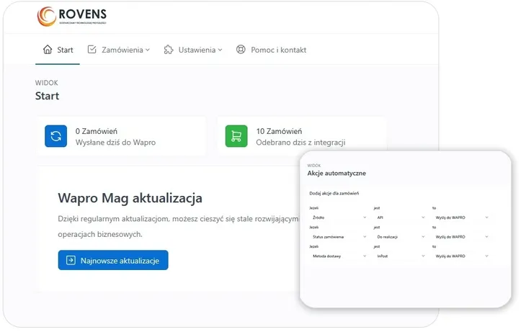
Task: Expand the Ustawienia menu
Action: coord(193,50)
